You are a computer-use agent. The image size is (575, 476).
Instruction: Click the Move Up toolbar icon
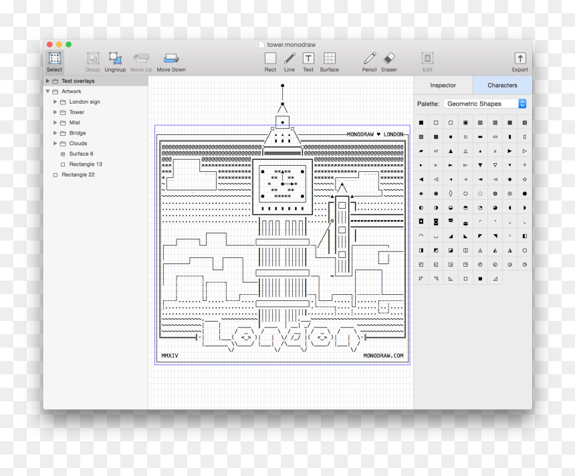[141, 62]
